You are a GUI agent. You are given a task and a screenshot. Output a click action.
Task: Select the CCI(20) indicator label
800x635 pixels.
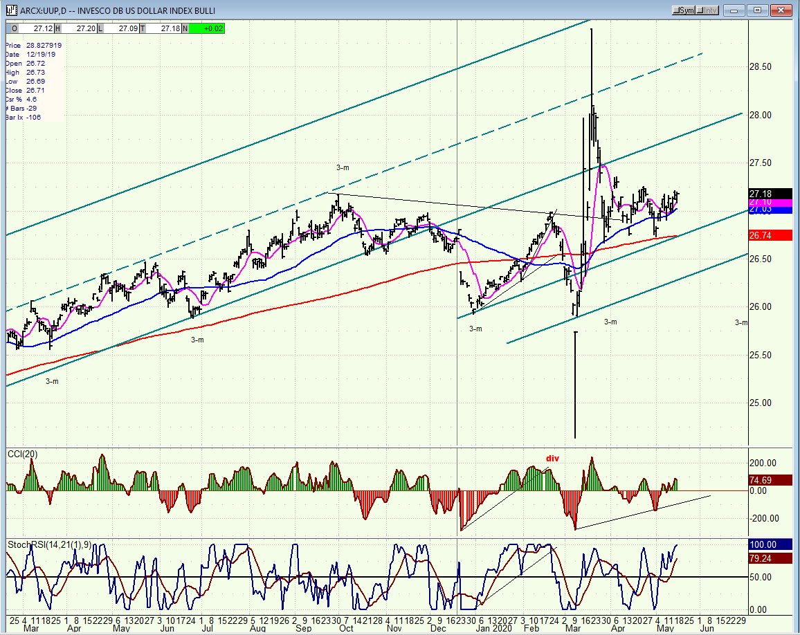point(23,454)
